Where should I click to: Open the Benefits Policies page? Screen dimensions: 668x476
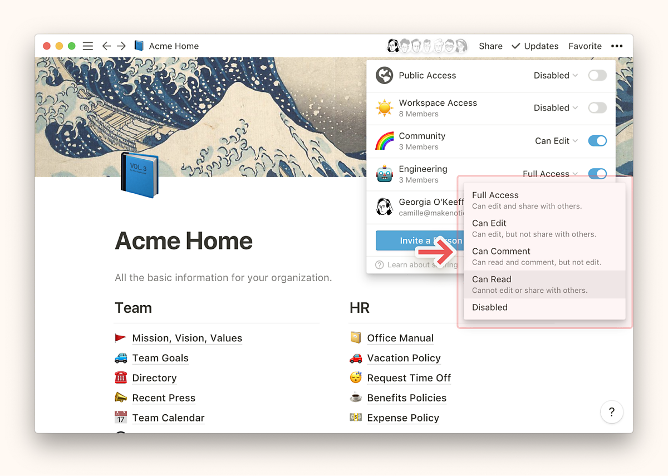pyautogui.click(x=406, y=398)
